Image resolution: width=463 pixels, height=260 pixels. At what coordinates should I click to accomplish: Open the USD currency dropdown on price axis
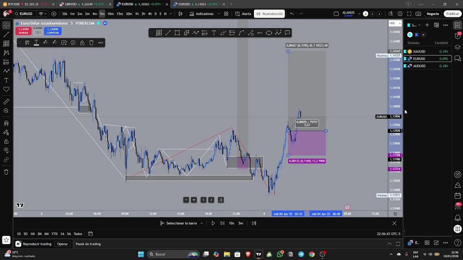pos(395,23)
